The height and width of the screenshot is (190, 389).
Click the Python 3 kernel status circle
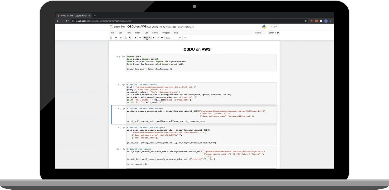pyautogui.click(x=278, y=33)
